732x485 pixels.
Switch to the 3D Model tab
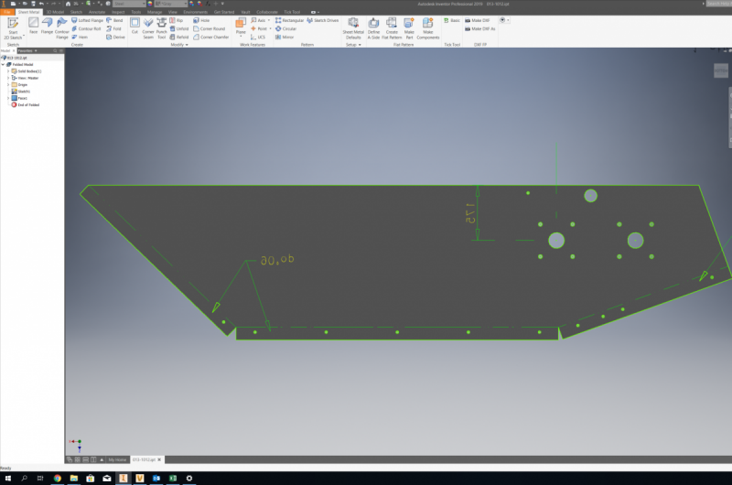55,12
